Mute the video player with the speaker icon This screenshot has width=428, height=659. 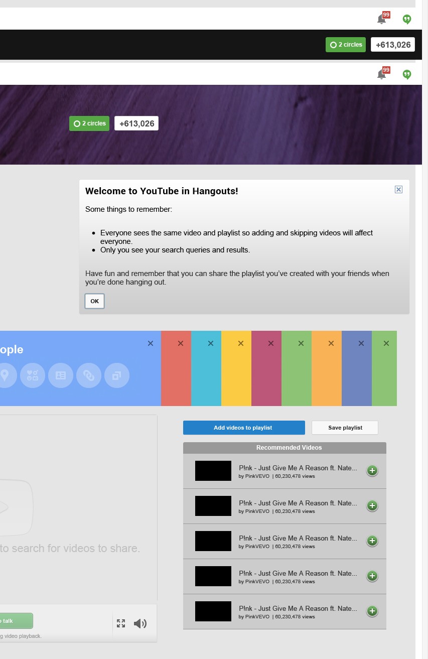[140, 623]
